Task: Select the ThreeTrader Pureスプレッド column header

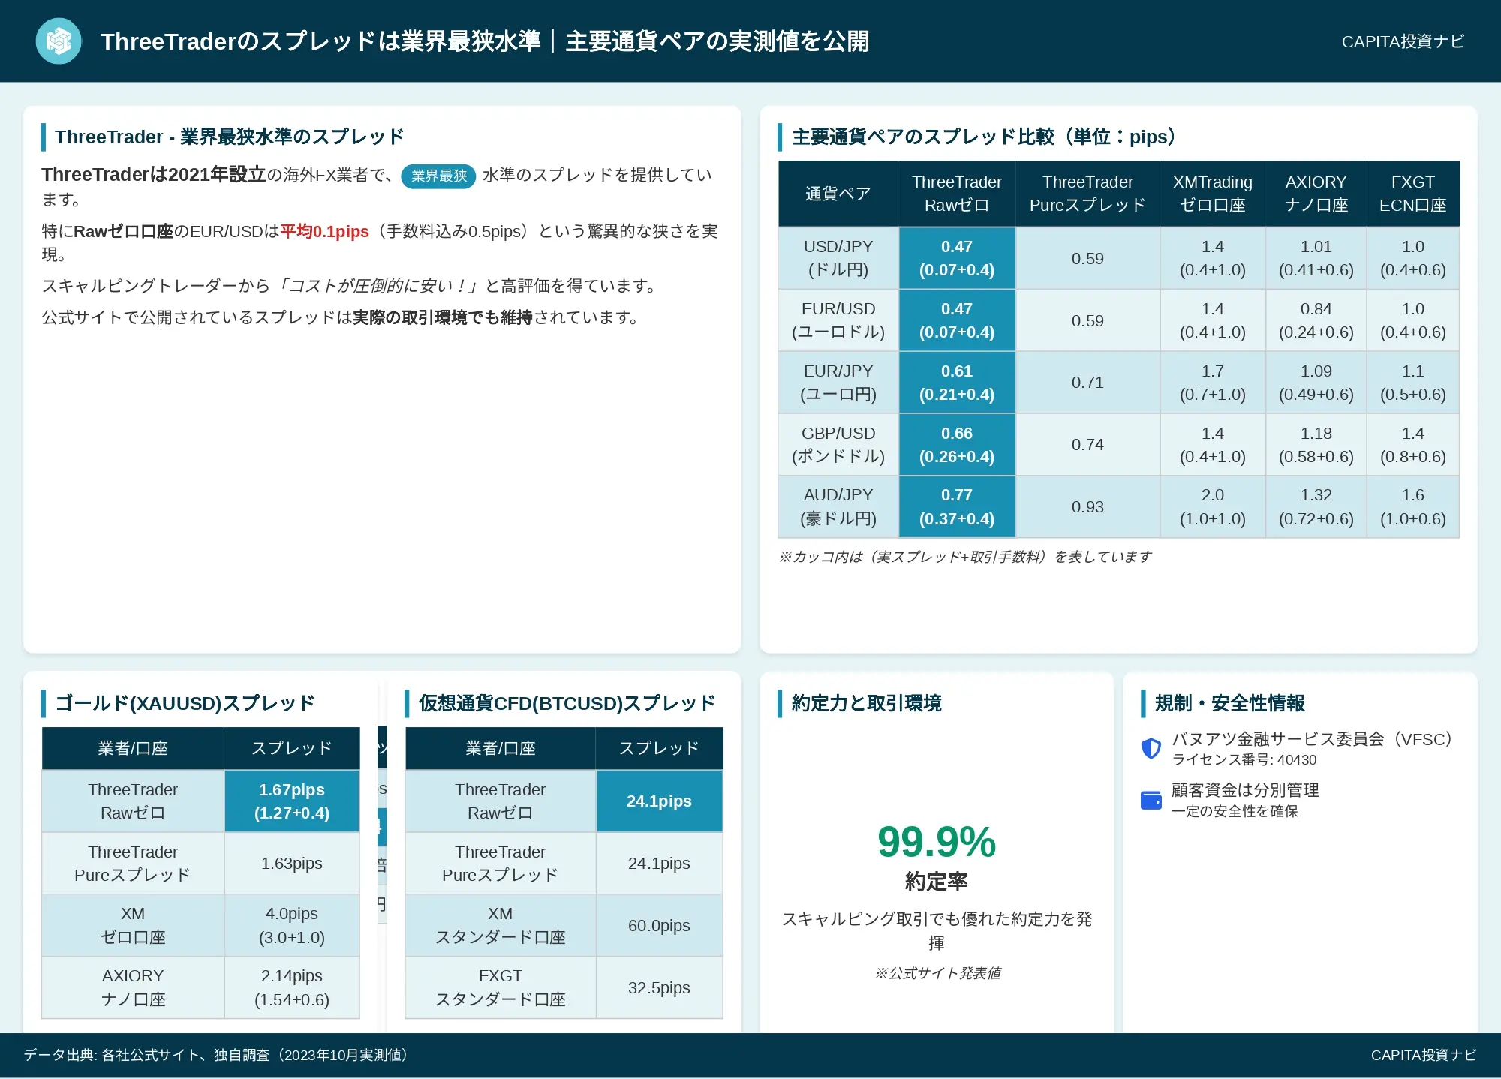Action: tap(1087, 194)
